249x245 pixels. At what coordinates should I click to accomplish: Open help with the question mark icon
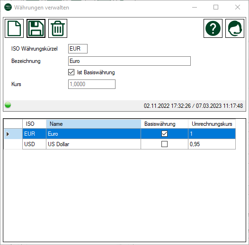213,28
